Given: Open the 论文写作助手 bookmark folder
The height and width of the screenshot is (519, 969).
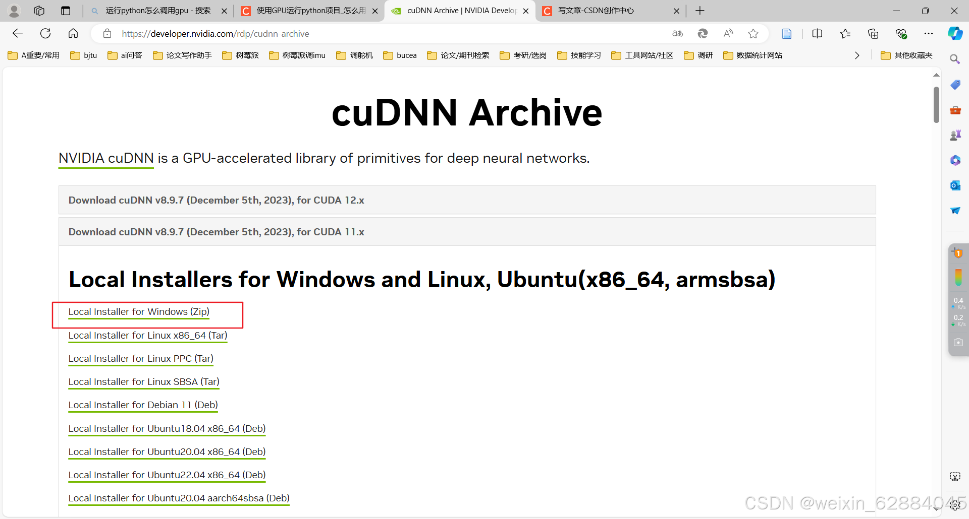Looking at the screenshot, I should point(182,55).
